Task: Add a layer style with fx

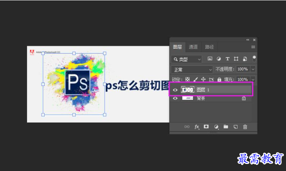Action: 197,127
